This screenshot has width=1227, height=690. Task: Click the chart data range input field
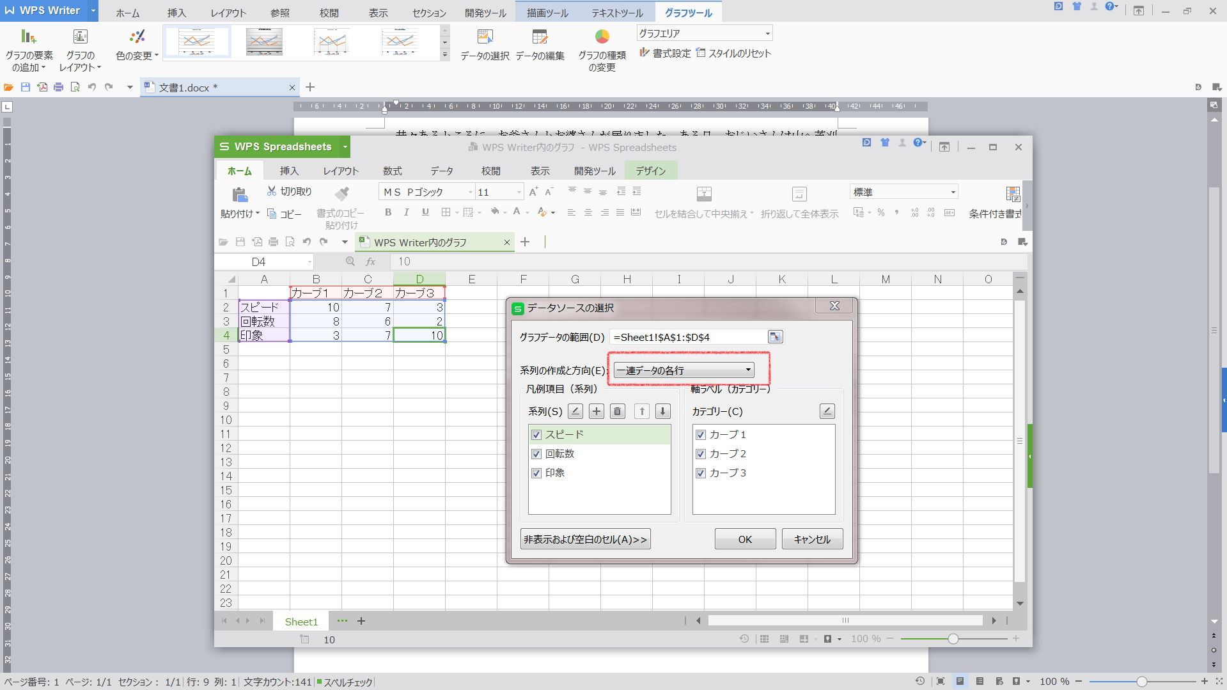688,337
